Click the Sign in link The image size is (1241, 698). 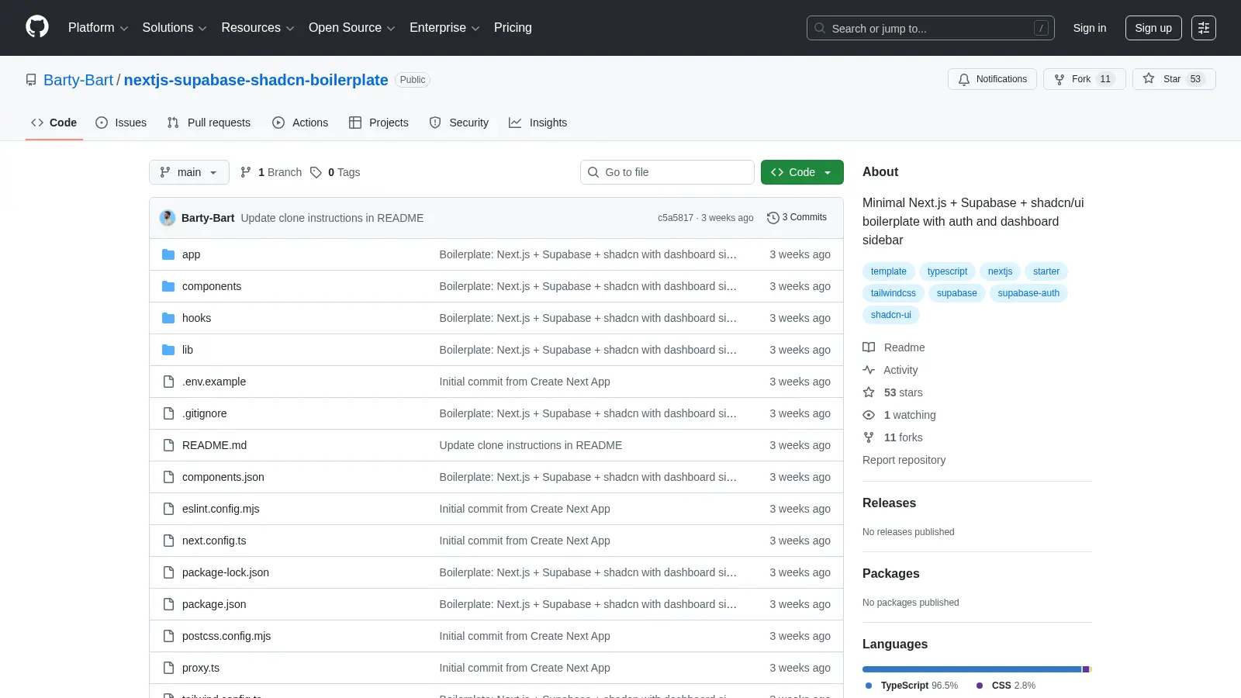(1090, 28)
